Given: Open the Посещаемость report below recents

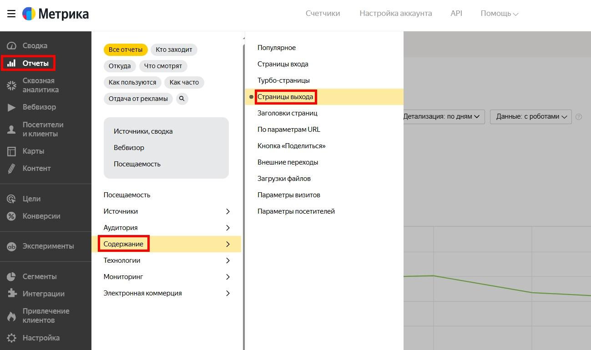Looking at the screenshot, I should click(127, 195).
